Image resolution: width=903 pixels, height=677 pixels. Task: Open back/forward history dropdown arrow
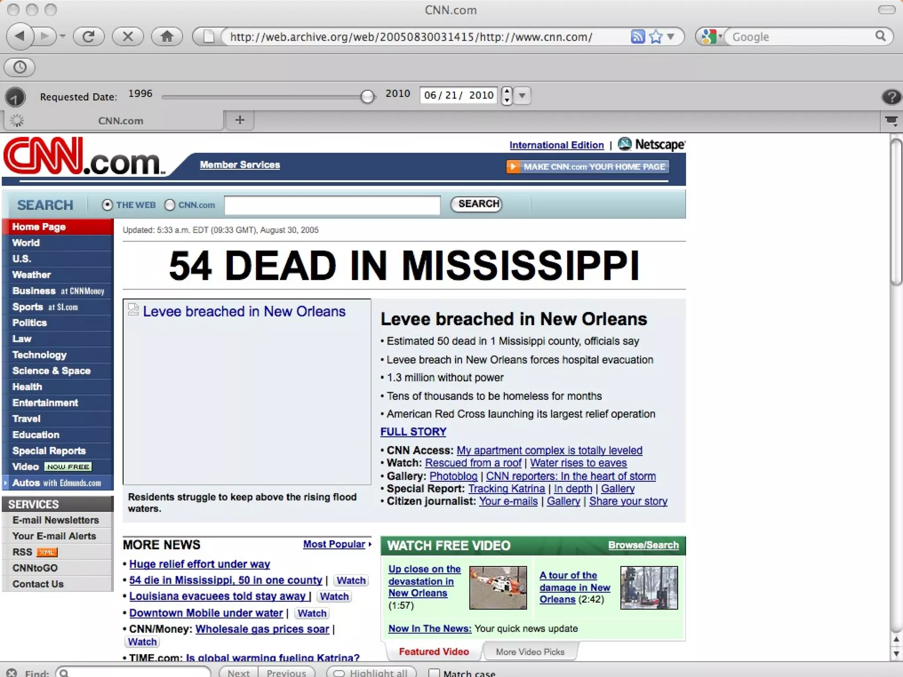(x=63, y=36)
